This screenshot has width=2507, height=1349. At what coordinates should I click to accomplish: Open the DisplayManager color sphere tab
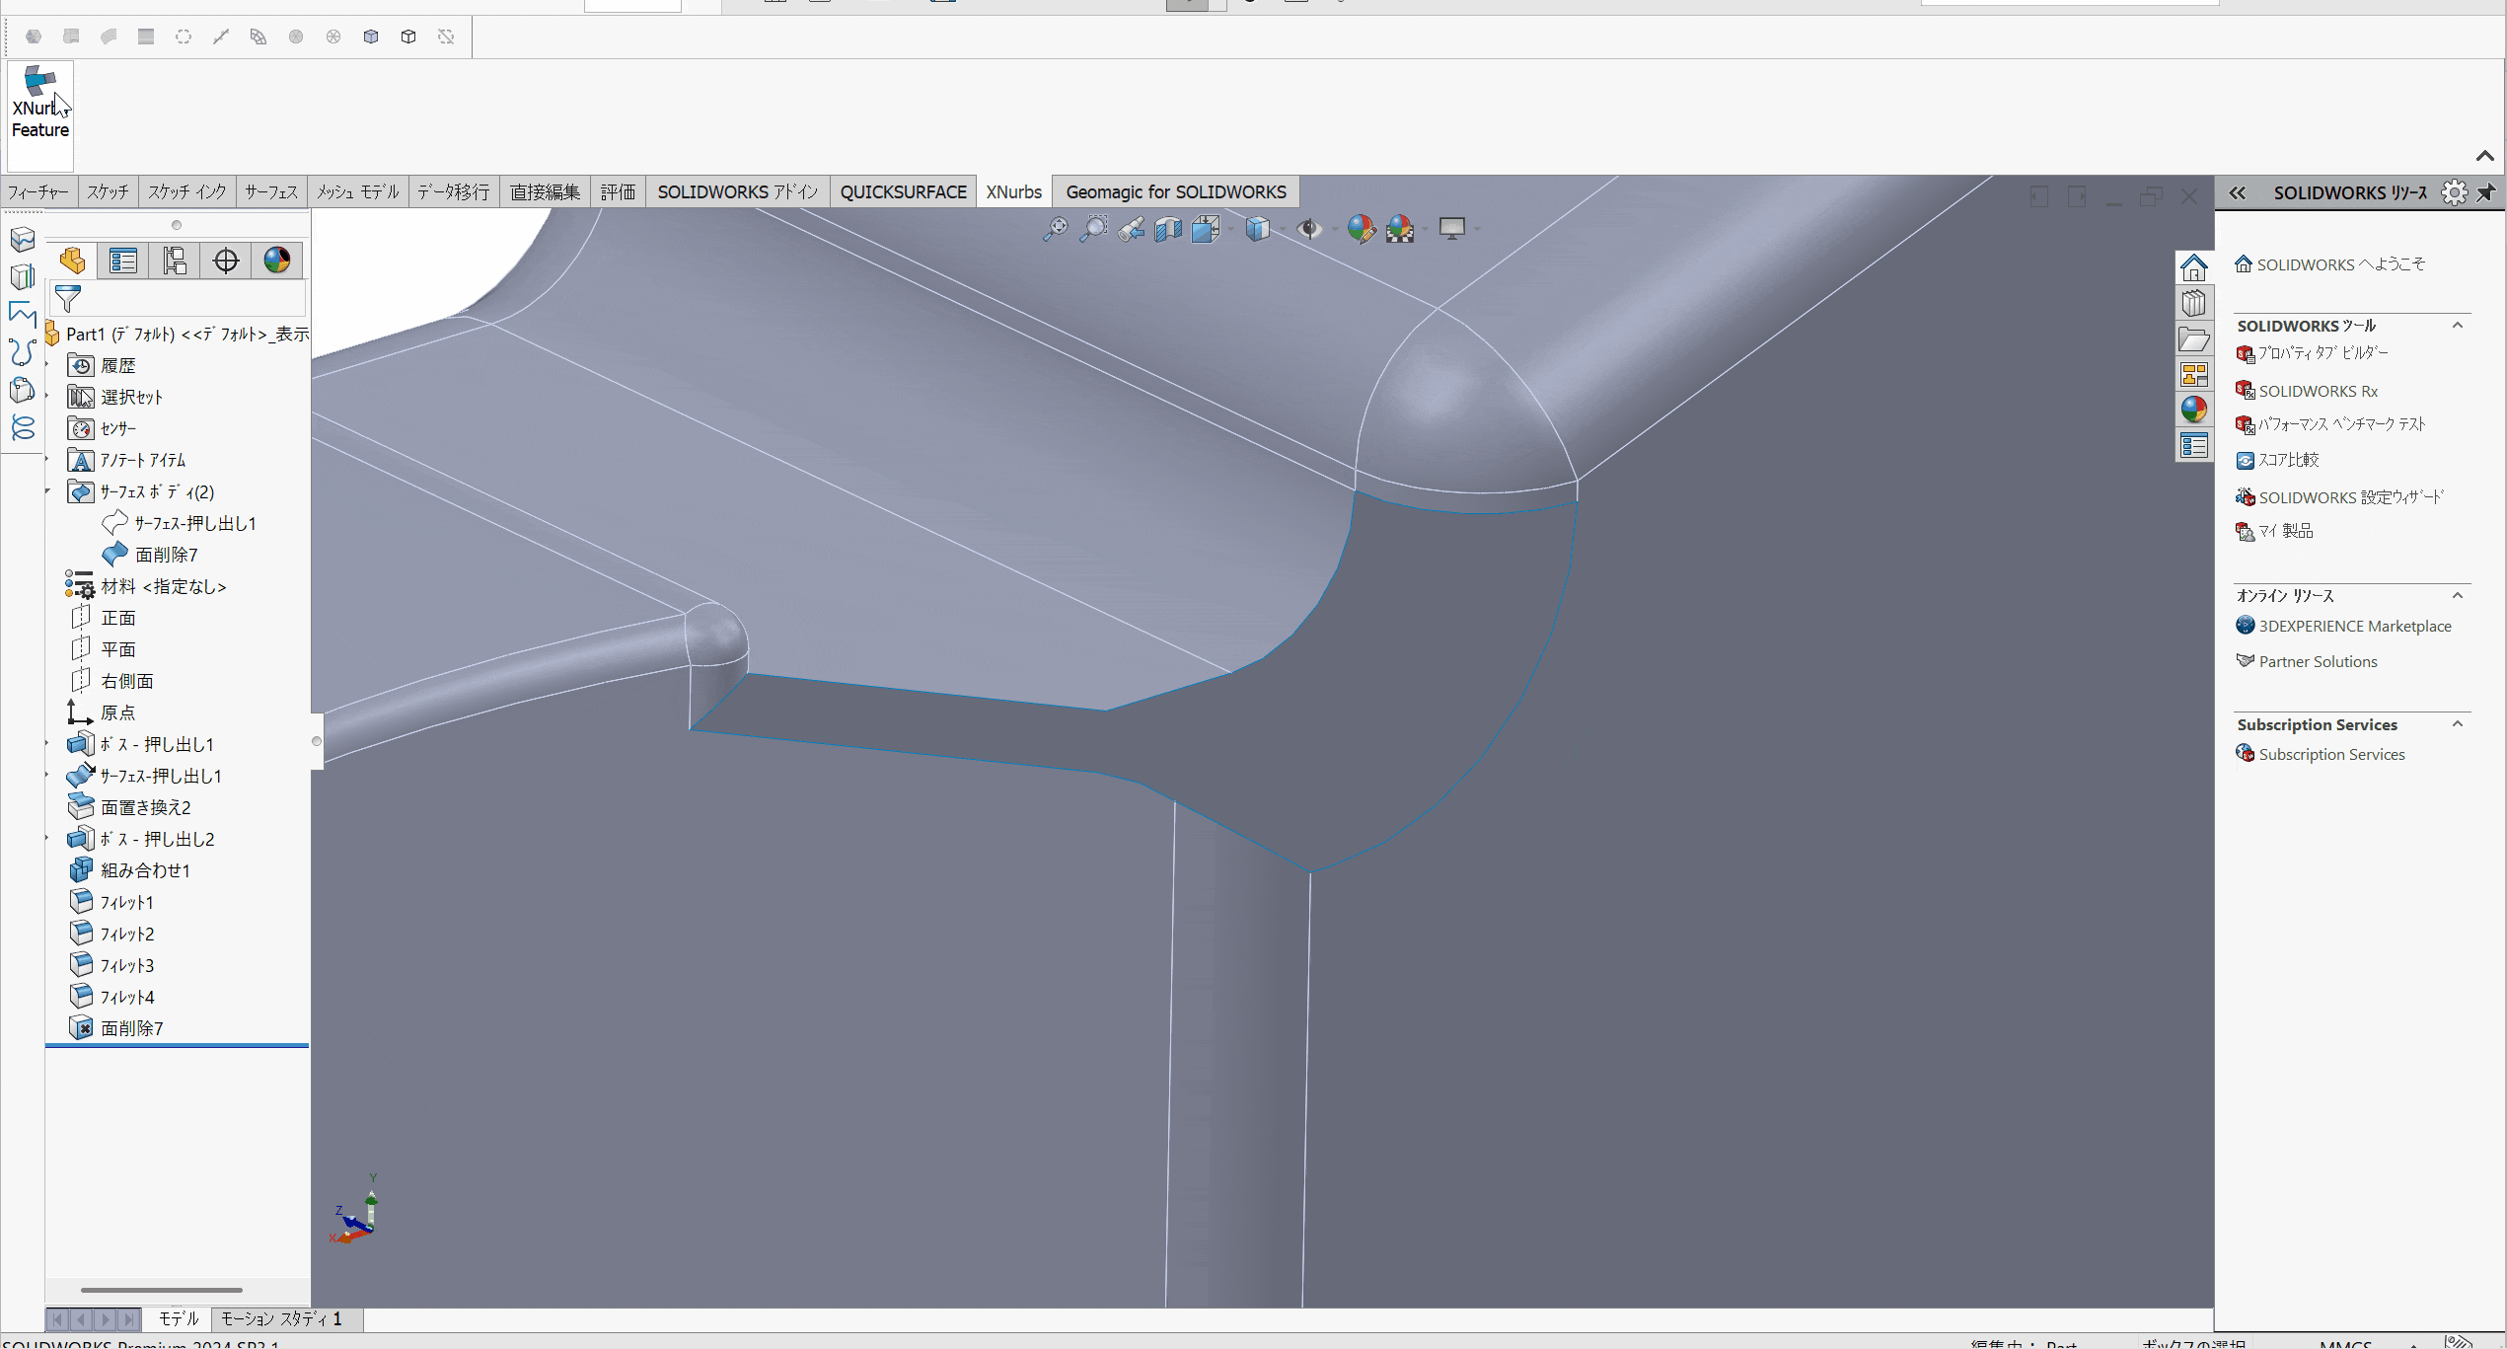coord(277,261)
